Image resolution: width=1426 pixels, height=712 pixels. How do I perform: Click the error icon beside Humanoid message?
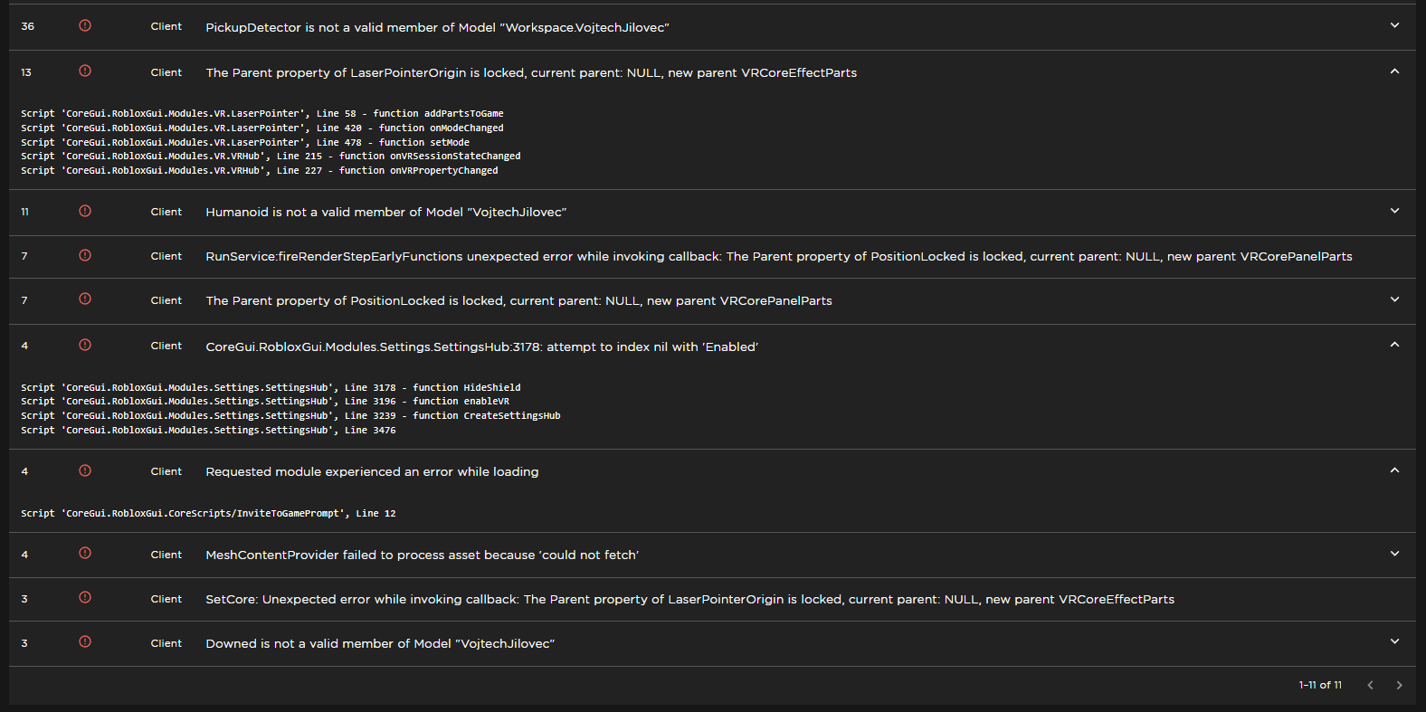84,211
